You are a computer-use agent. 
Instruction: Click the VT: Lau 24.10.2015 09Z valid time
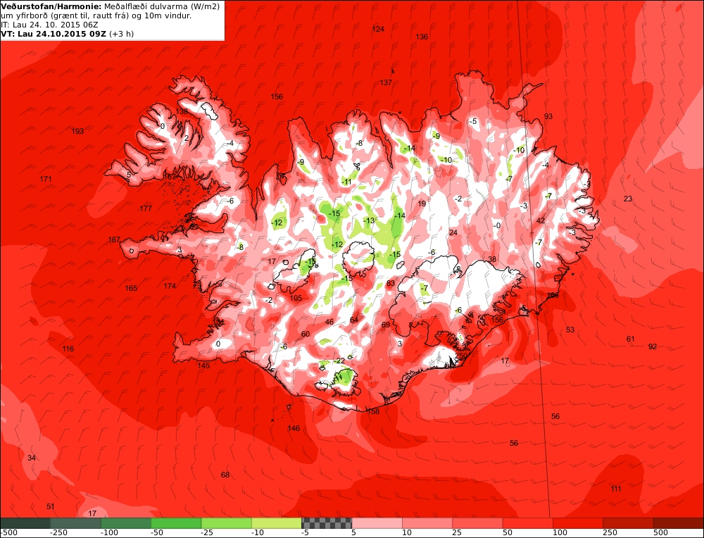coord(54,34)
